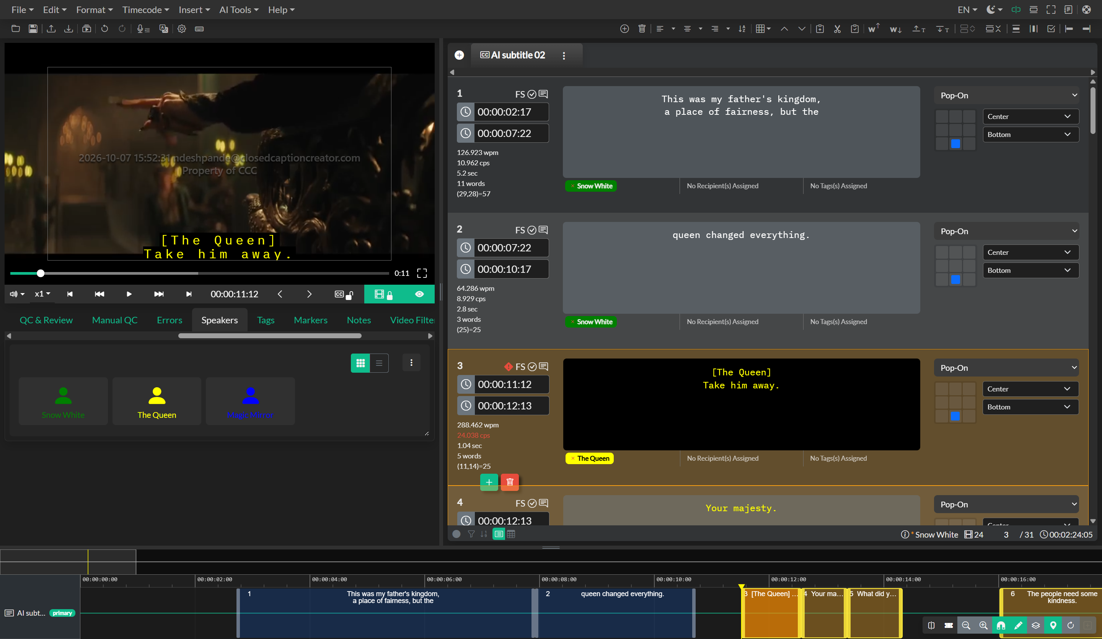
Task: Switch speakers to list view
Action: [x=379, y=363]
